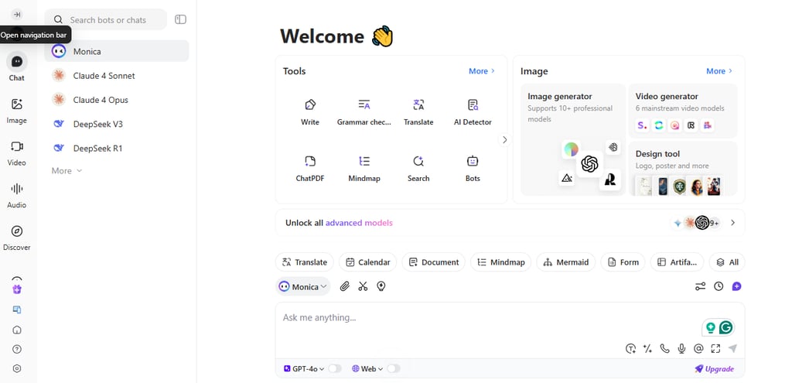This screenshot has width=792, height=383.
Task: Click More link in Image section
Action: click(x=719, y=71)
